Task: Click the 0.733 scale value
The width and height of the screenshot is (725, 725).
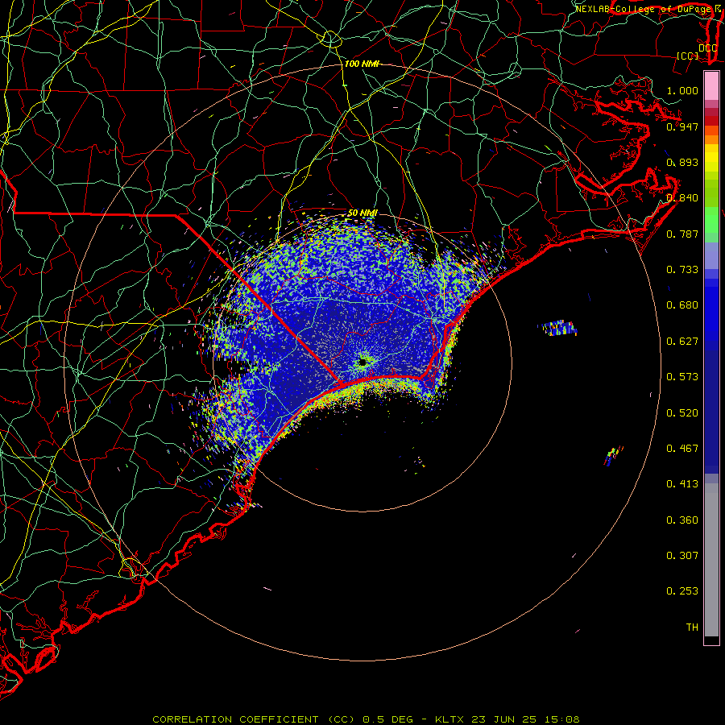Action: click(x=682, y=270)
